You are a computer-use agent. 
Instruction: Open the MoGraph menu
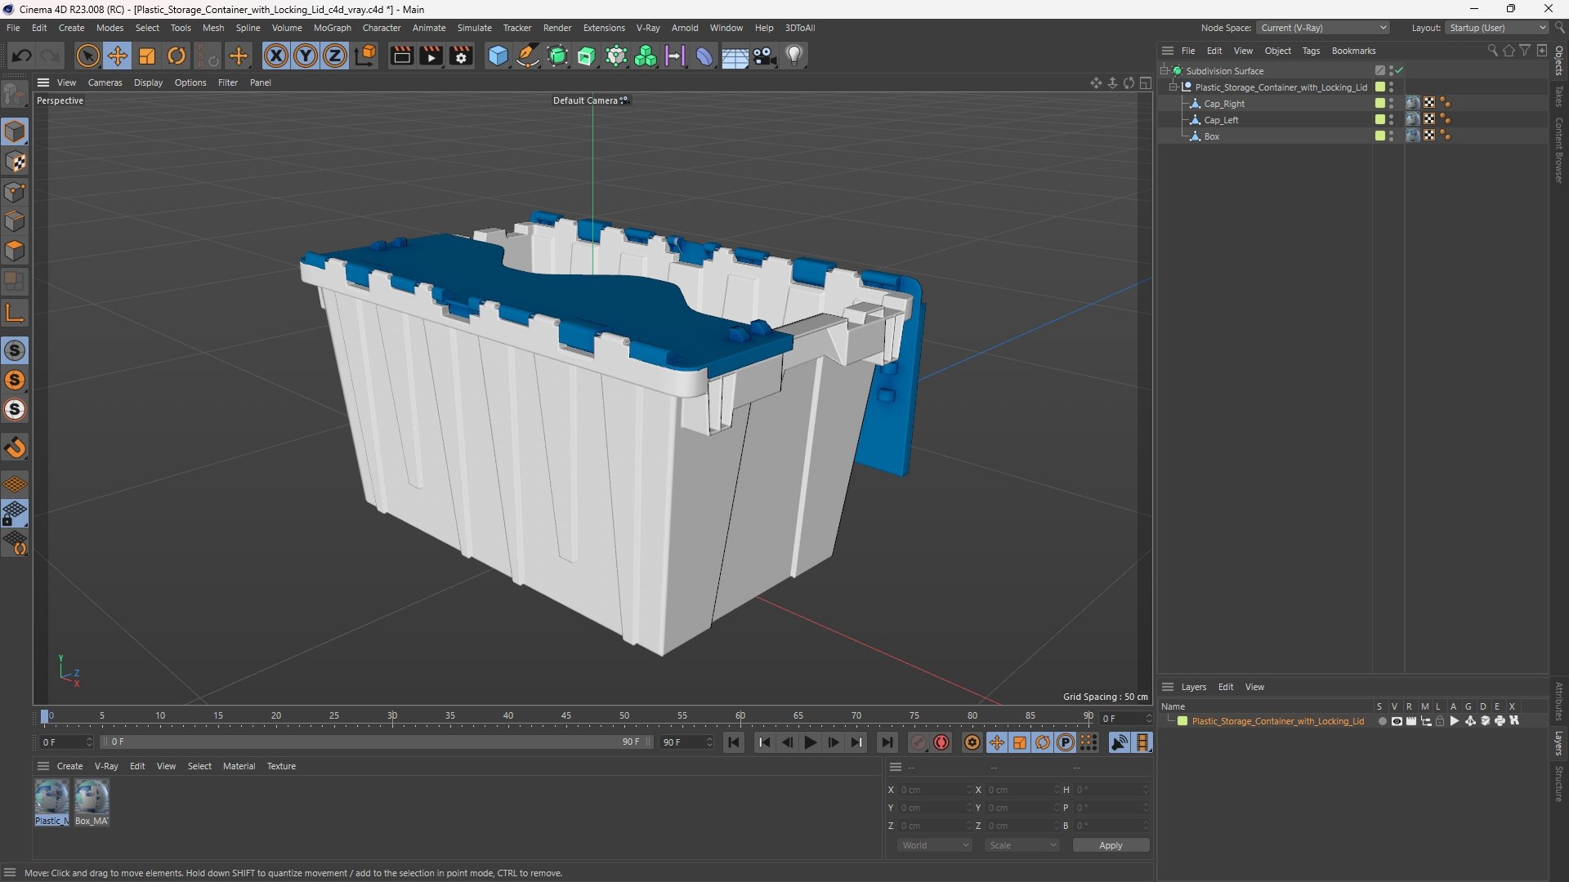[x=332, y=28]
